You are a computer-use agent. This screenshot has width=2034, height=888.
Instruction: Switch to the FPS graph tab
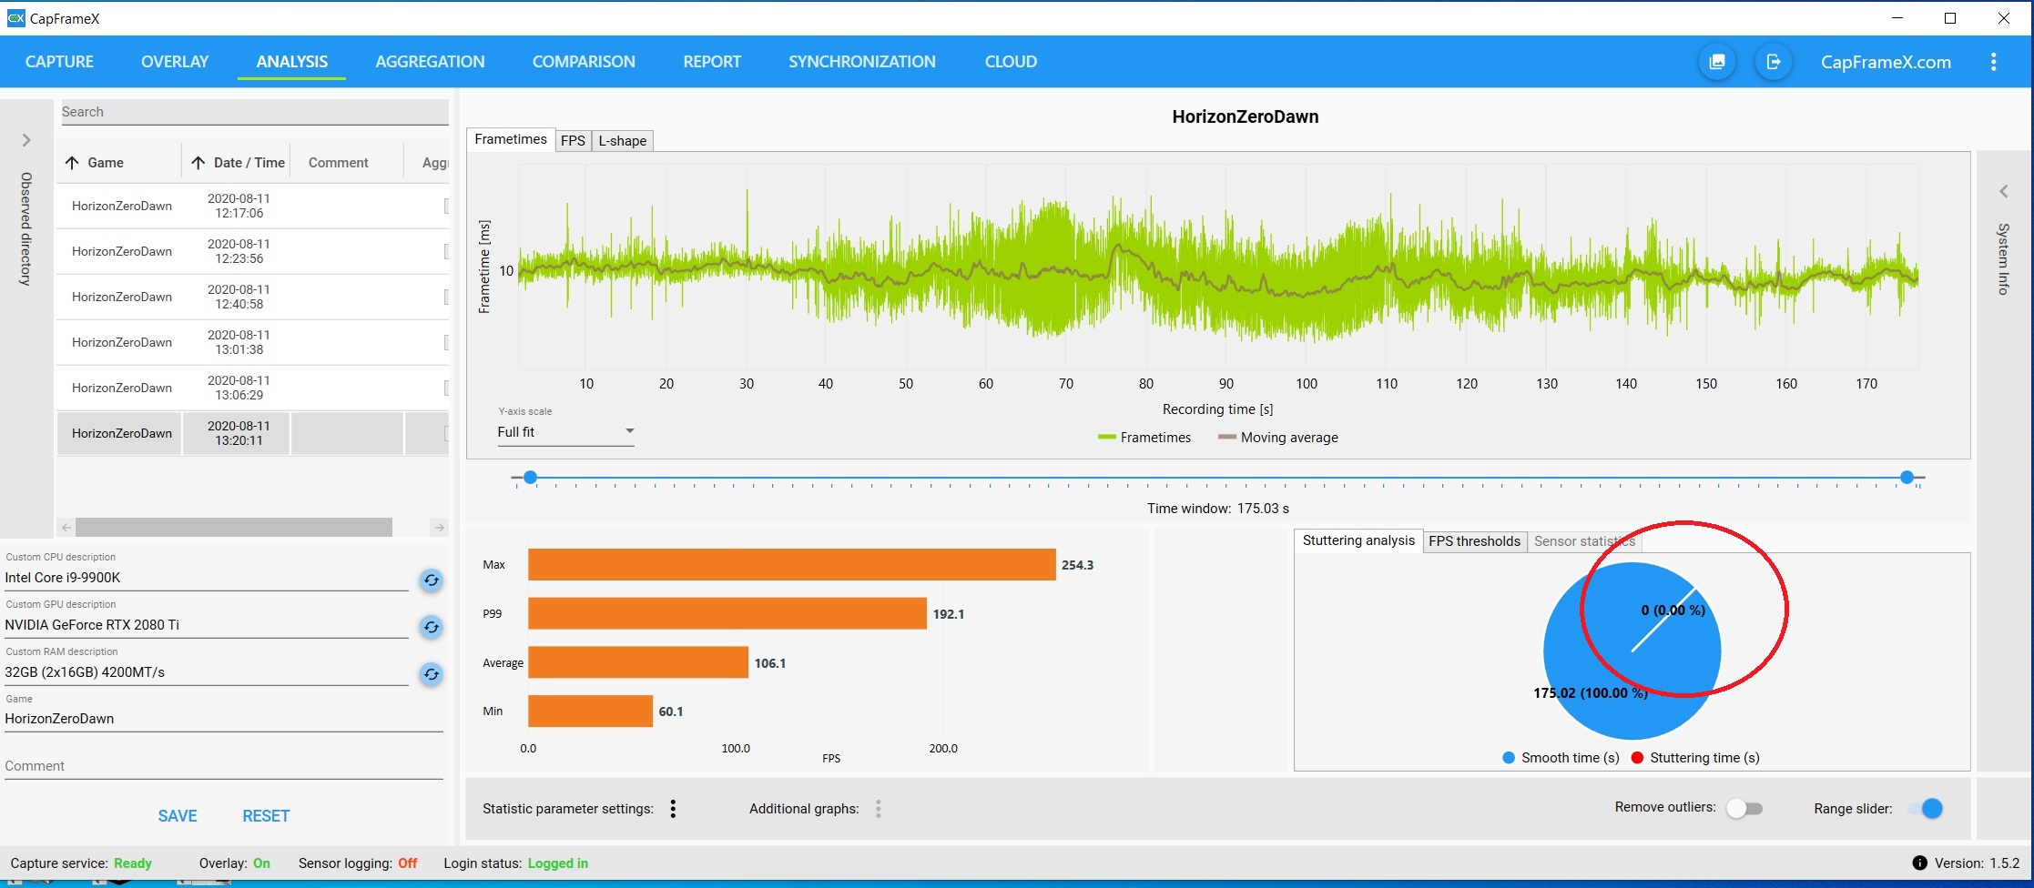(x=573, y=141)
